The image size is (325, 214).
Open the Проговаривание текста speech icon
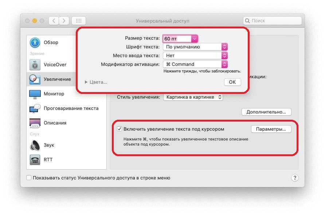[x=35, y=109]
